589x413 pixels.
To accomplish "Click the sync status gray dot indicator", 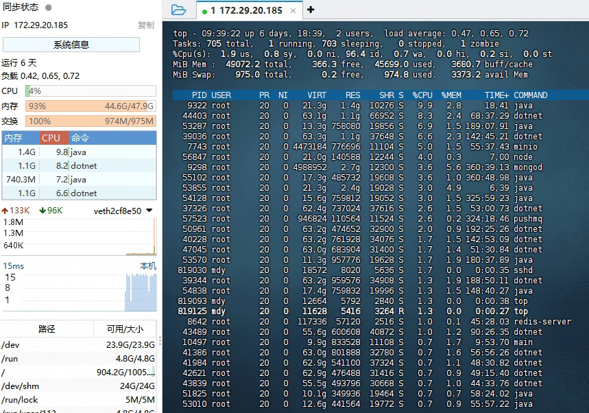I will 48,8.
